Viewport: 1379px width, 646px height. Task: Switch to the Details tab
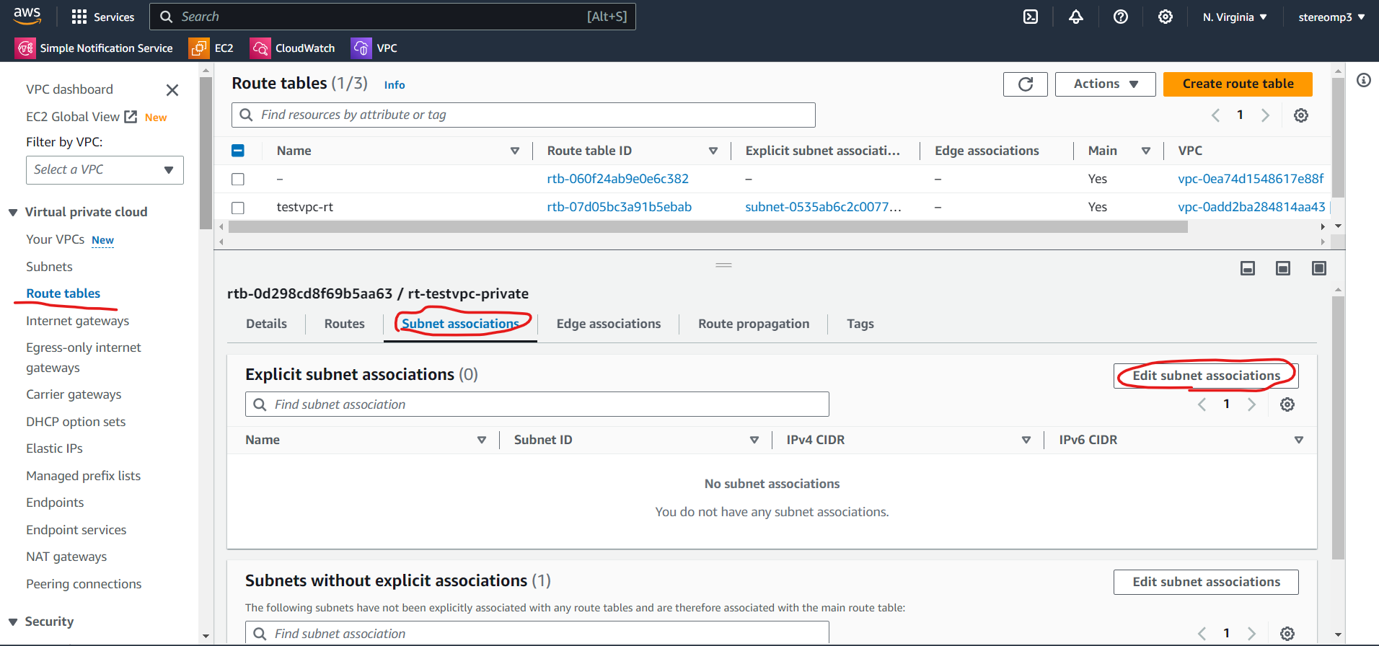(266, 324)
